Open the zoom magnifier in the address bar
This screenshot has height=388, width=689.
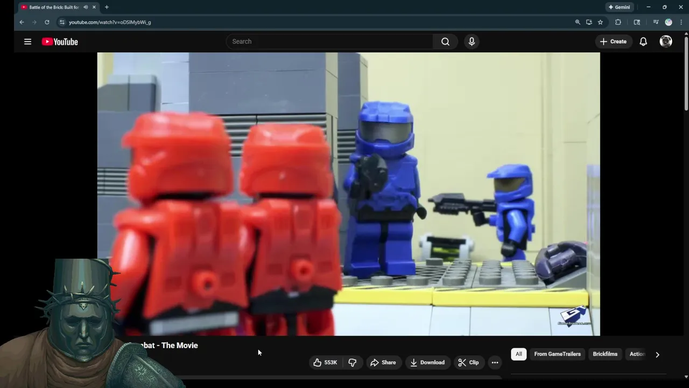point(578,22)
